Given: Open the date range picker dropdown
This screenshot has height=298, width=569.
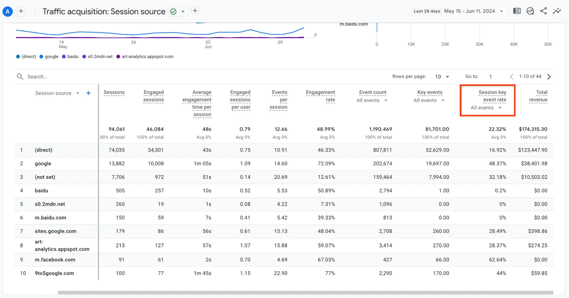Looking at the screenshot, I should (473, 11).
